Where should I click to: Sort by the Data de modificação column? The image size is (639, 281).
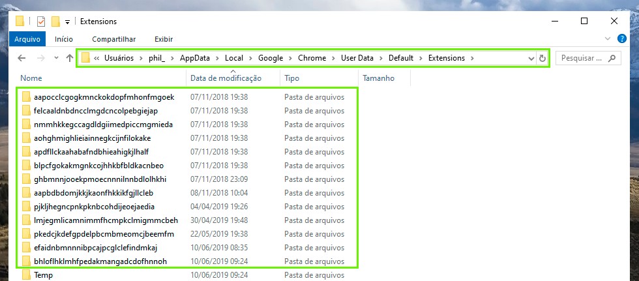click(226, 78)
